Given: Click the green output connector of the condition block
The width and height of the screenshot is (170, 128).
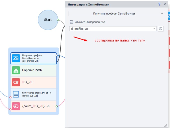Looking at the screenshot, I should click(x=57, y=106).
